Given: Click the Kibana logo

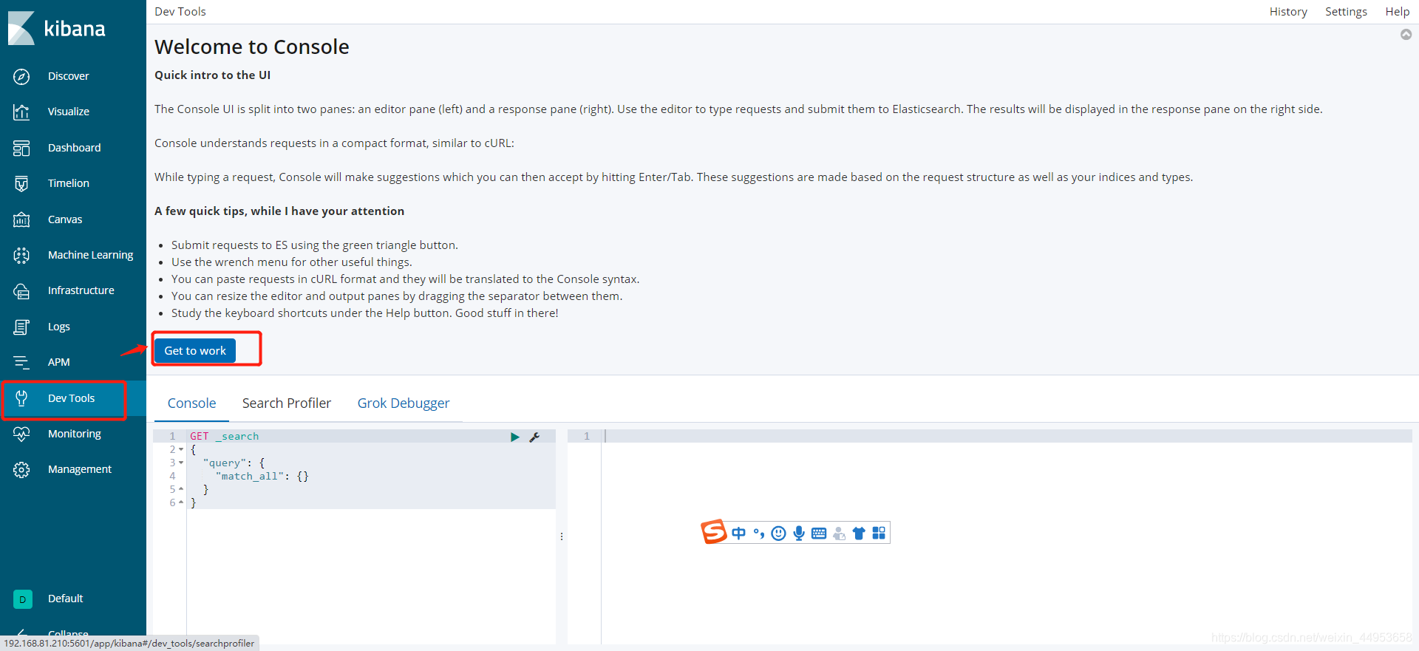Looking at the screenshot, I should (57, 28).
